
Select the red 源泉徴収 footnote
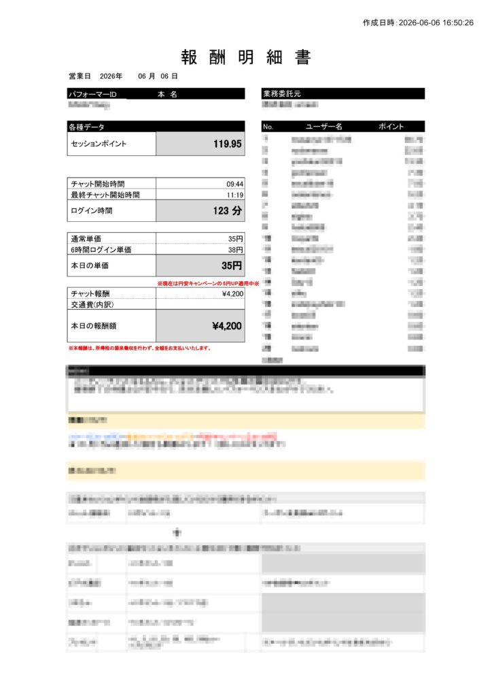[139, 348]
